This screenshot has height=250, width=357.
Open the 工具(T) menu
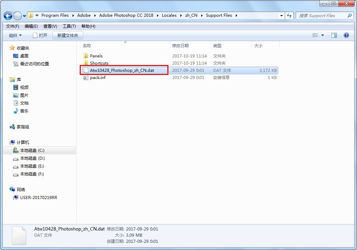[69, 26]
